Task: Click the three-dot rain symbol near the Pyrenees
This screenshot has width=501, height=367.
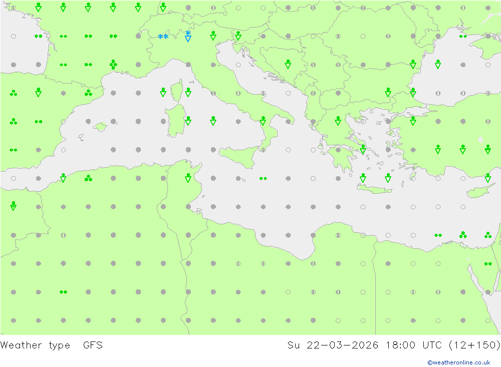Action: pyautogui.click(x=88, y=93)
